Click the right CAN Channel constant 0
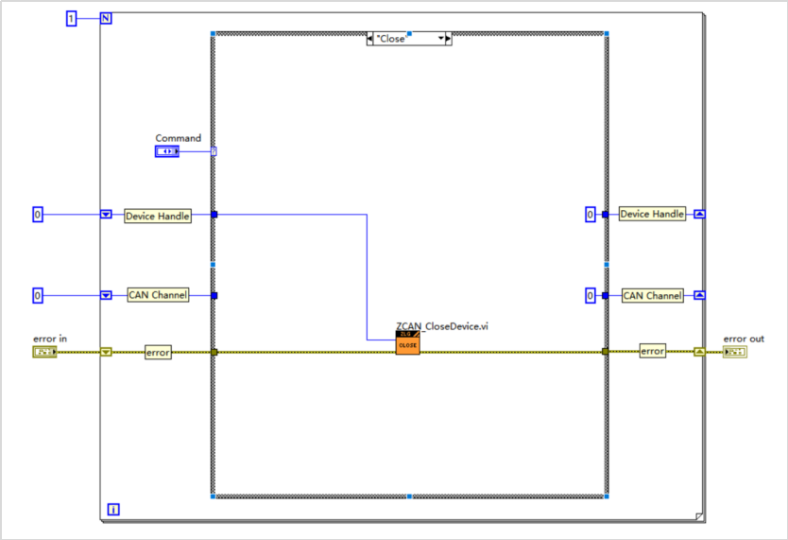This screenshot has height=540, width=788. (591, 295)
